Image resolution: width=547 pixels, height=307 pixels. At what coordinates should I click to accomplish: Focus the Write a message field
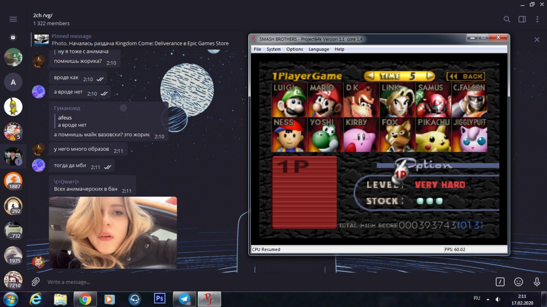click(x=265, y=282)
